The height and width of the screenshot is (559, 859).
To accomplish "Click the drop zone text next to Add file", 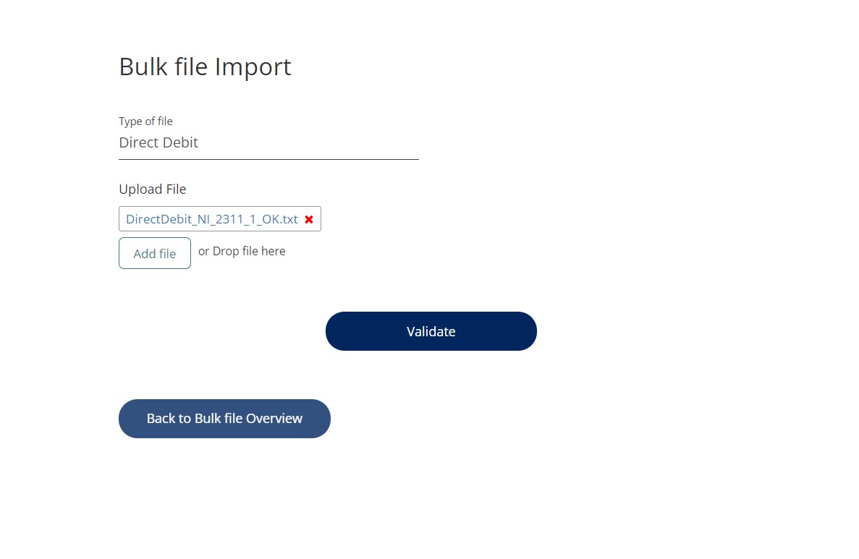I will click(242, 252).
